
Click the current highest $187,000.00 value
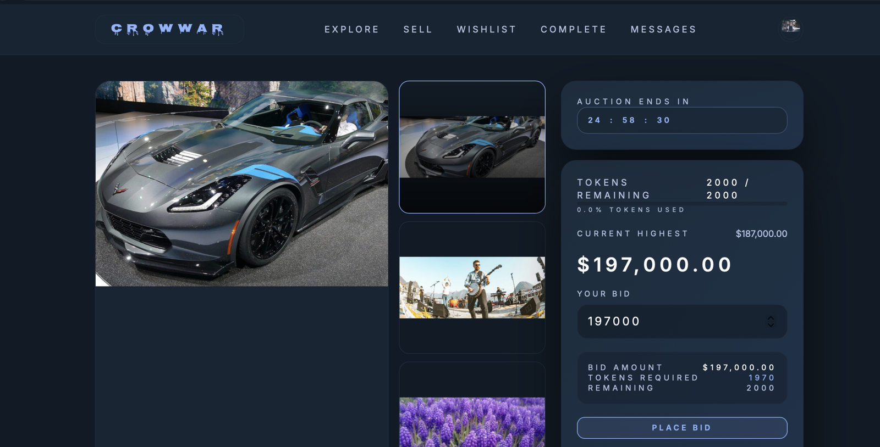761,234
